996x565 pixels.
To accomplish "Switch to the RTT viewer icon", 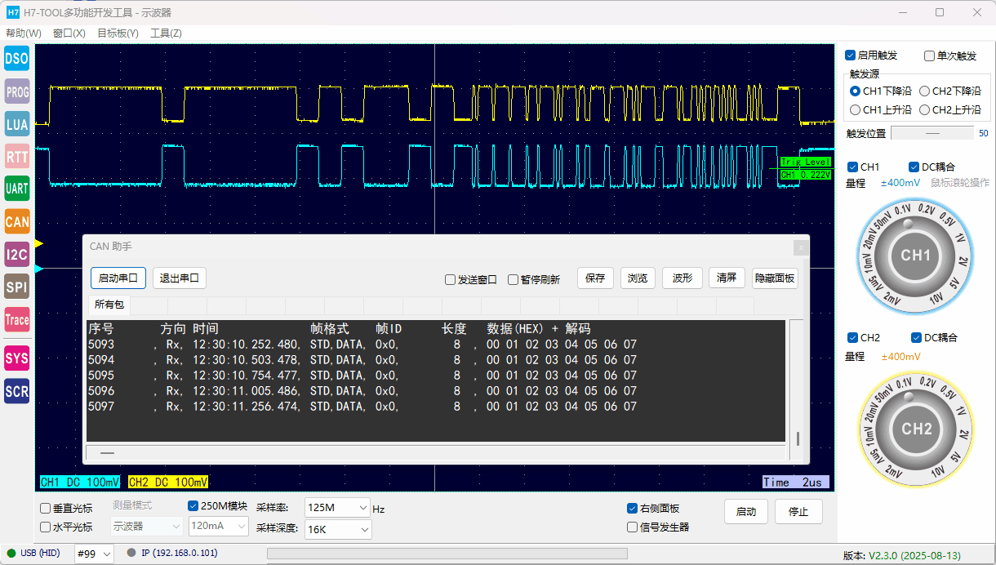I will (17, 156).
